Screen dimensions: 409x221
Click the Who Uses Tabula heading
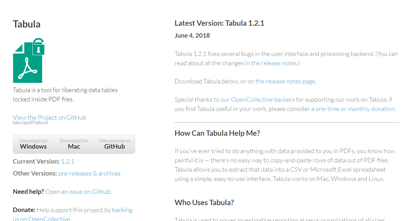pos(204,202)
